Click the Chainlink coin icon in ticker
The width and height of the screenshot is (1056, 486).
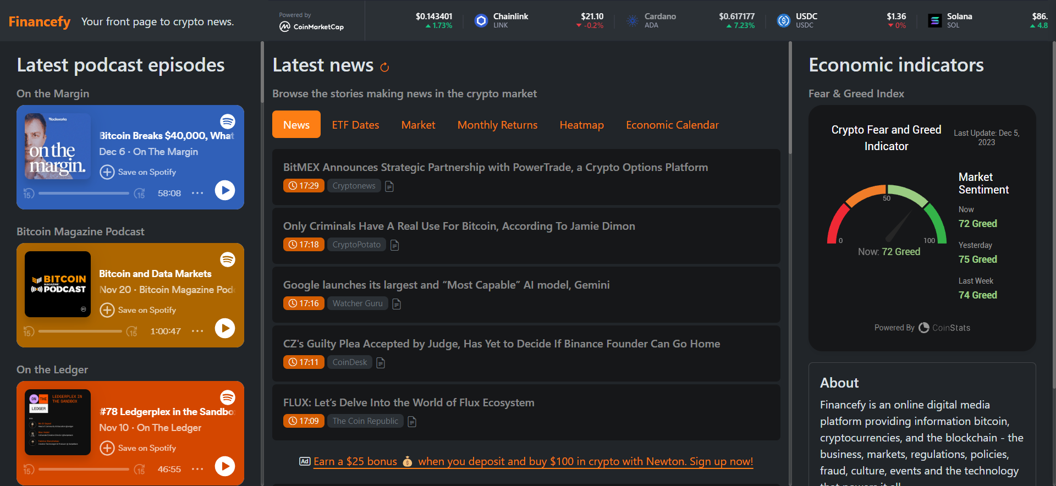[481, 21]
